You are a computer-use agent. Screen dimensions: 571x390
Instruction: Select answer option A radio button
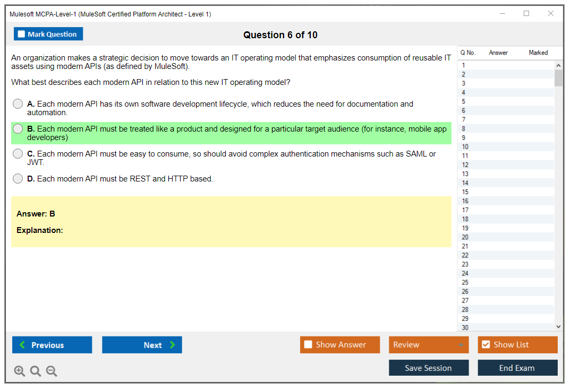18,104
